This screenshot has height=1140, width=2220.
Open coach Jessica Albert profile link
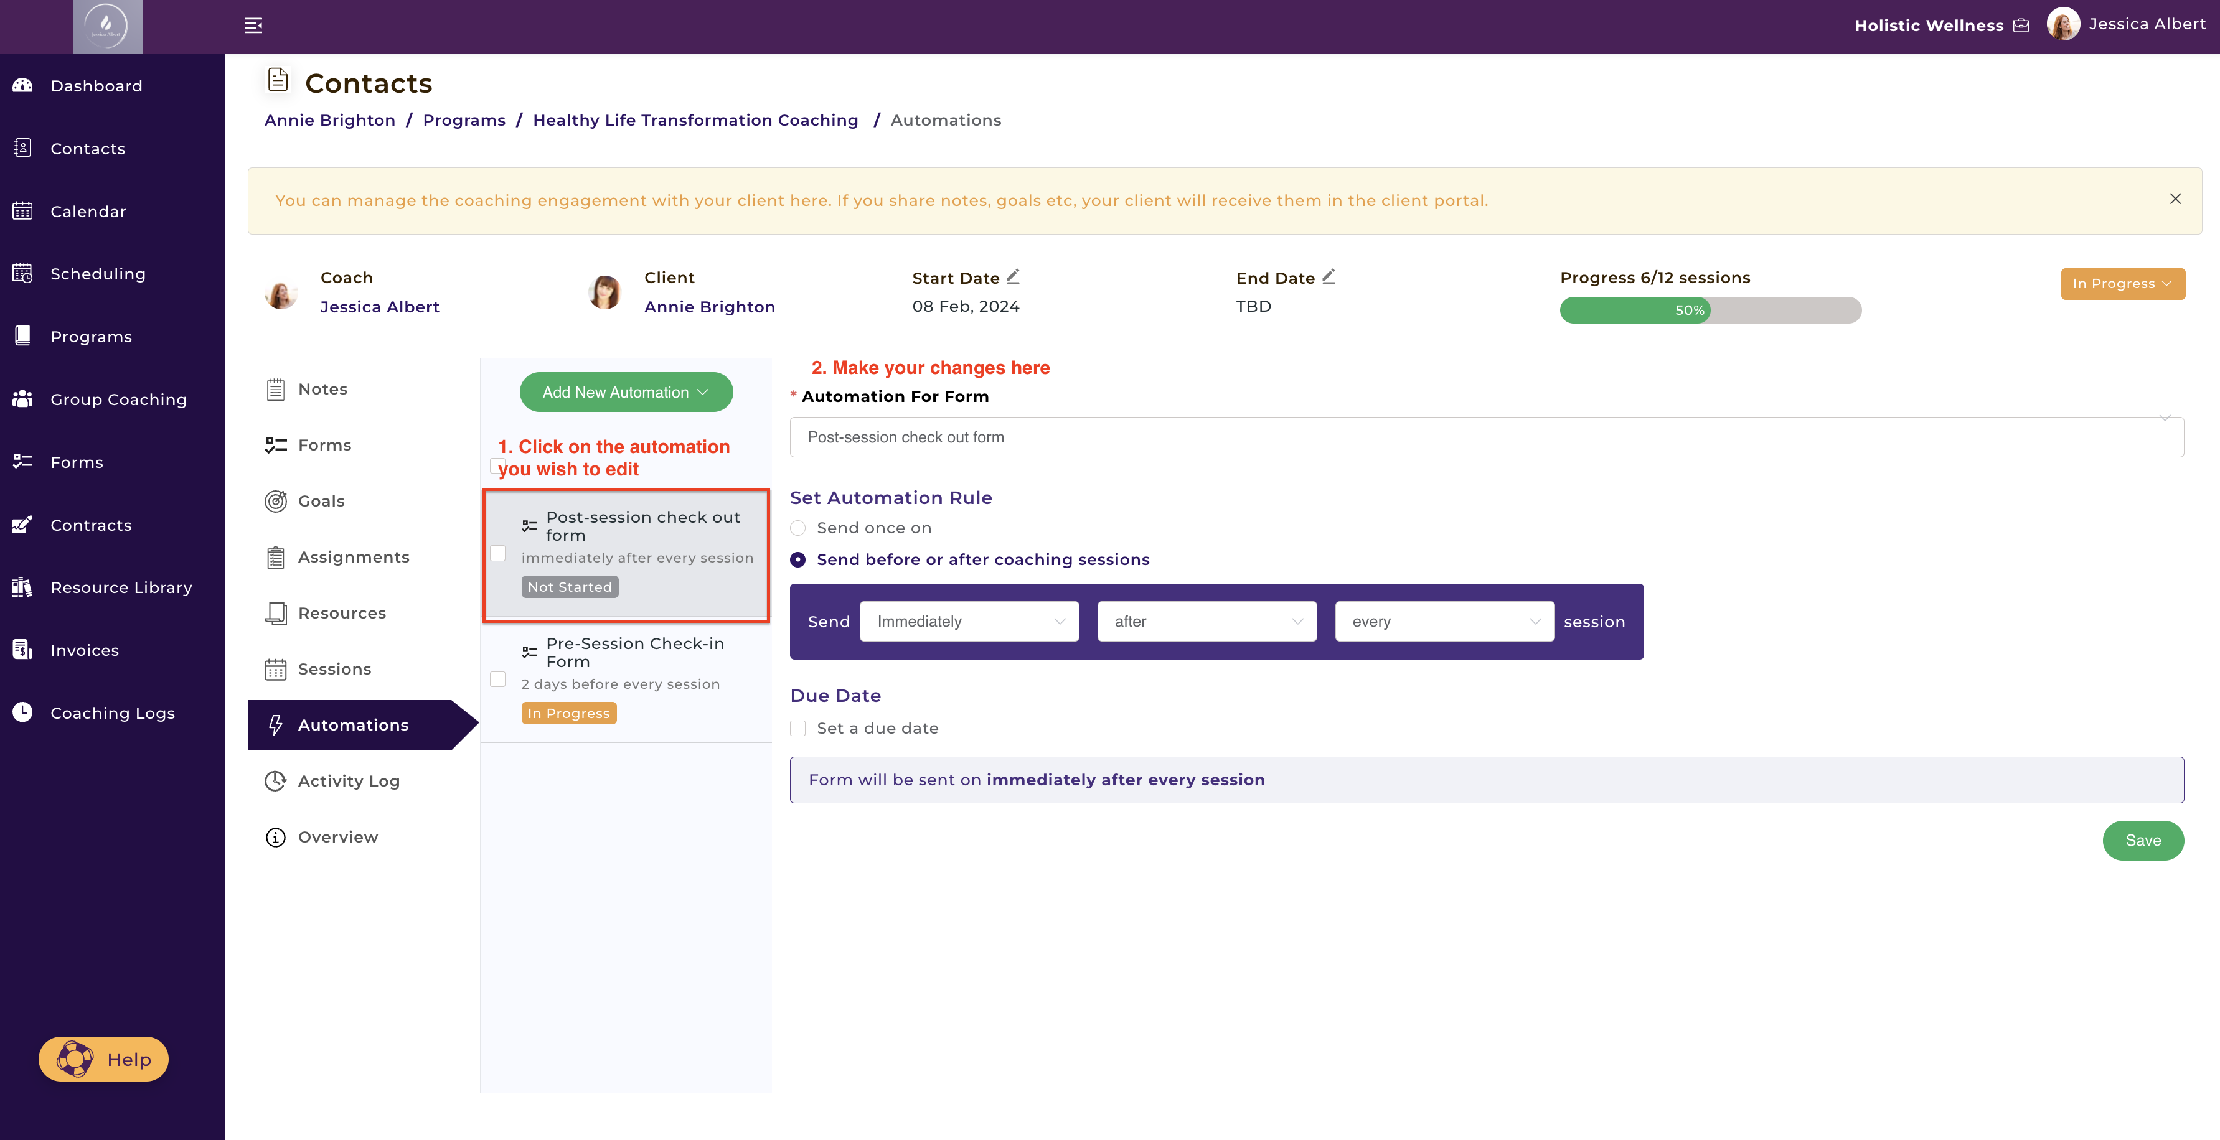pos(380,307)
